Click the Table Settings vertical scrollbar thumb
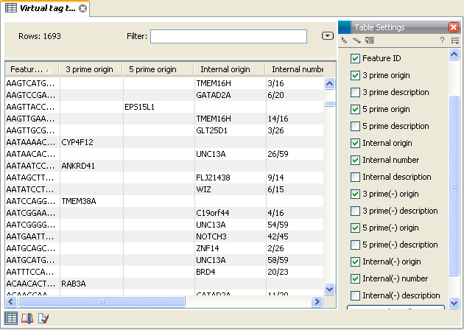Viewport: 464px width, 330px height. pos(454,186)
